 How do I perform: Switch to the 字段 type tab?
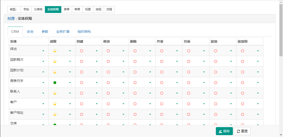26,10
